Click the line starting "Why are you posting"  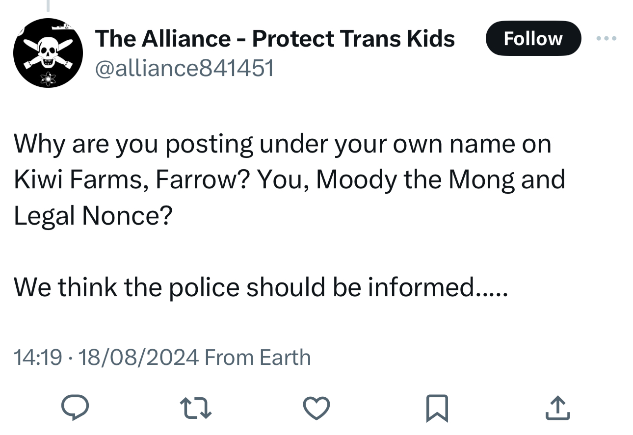click(282, 144)
